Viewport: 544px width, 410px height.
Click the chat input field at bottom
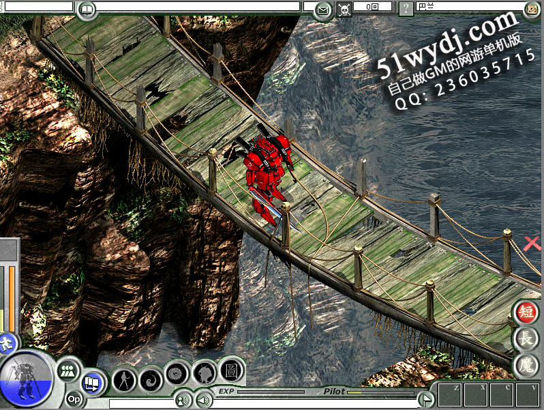tap(263, 404)
